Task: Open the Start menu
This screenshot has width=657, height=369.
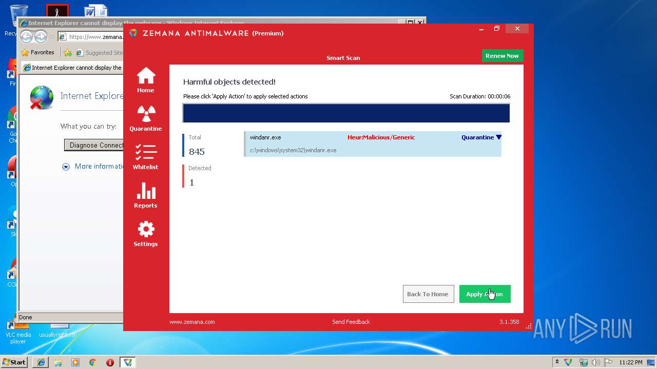Action: coord(14,362)
